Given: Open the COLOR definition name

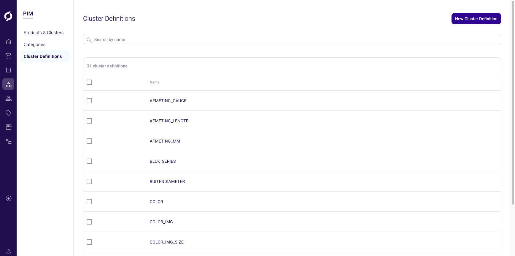Looking at the screenshot, I should pyautogui.click(x=157, y=202).
